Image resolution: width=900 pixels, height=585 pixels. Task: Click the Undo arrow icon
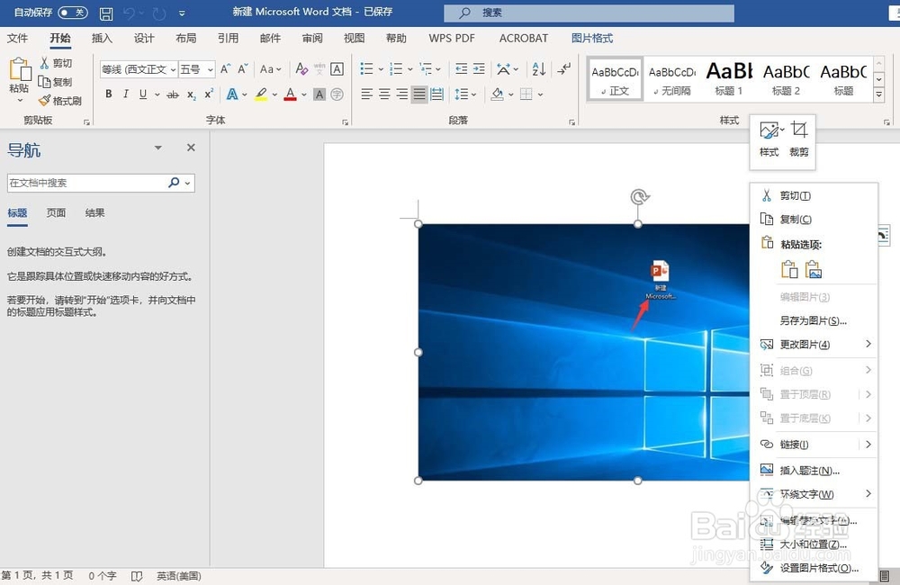click(129, 13)
